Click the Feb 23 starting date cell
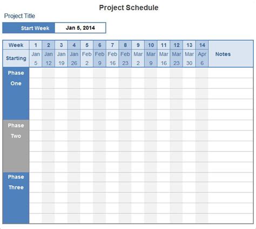This screenshot has width=256, height=229. [125, 58]
